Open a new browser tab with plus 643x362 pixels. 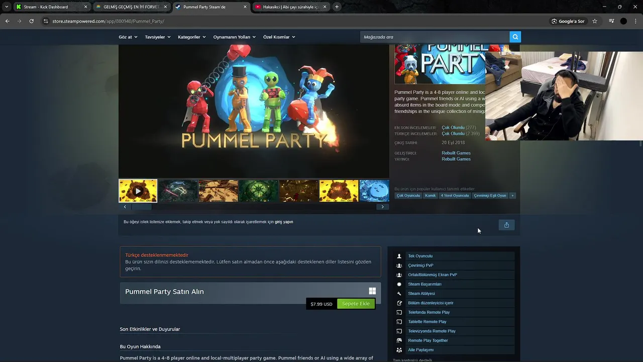coord(337,7)
